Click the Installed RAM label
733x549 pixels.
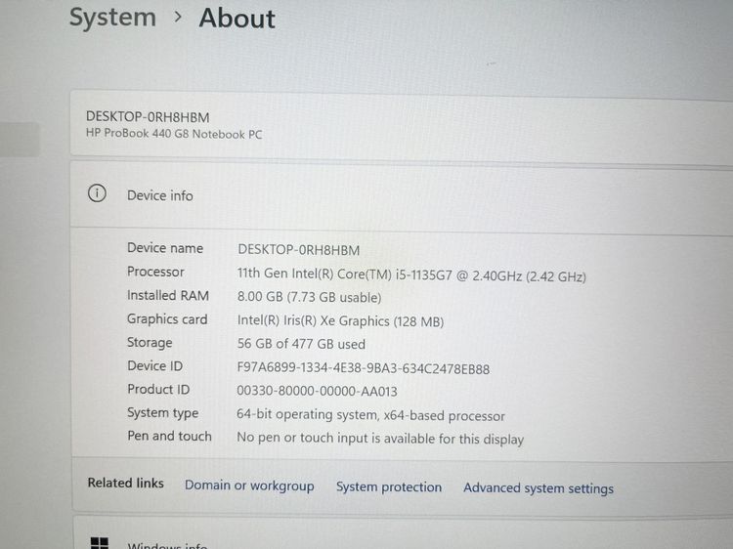tap(168, 295)
